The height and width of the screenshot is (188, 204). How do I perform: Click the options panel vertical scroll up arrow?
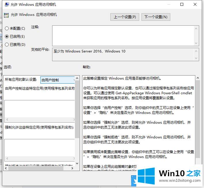click(77, 78)
